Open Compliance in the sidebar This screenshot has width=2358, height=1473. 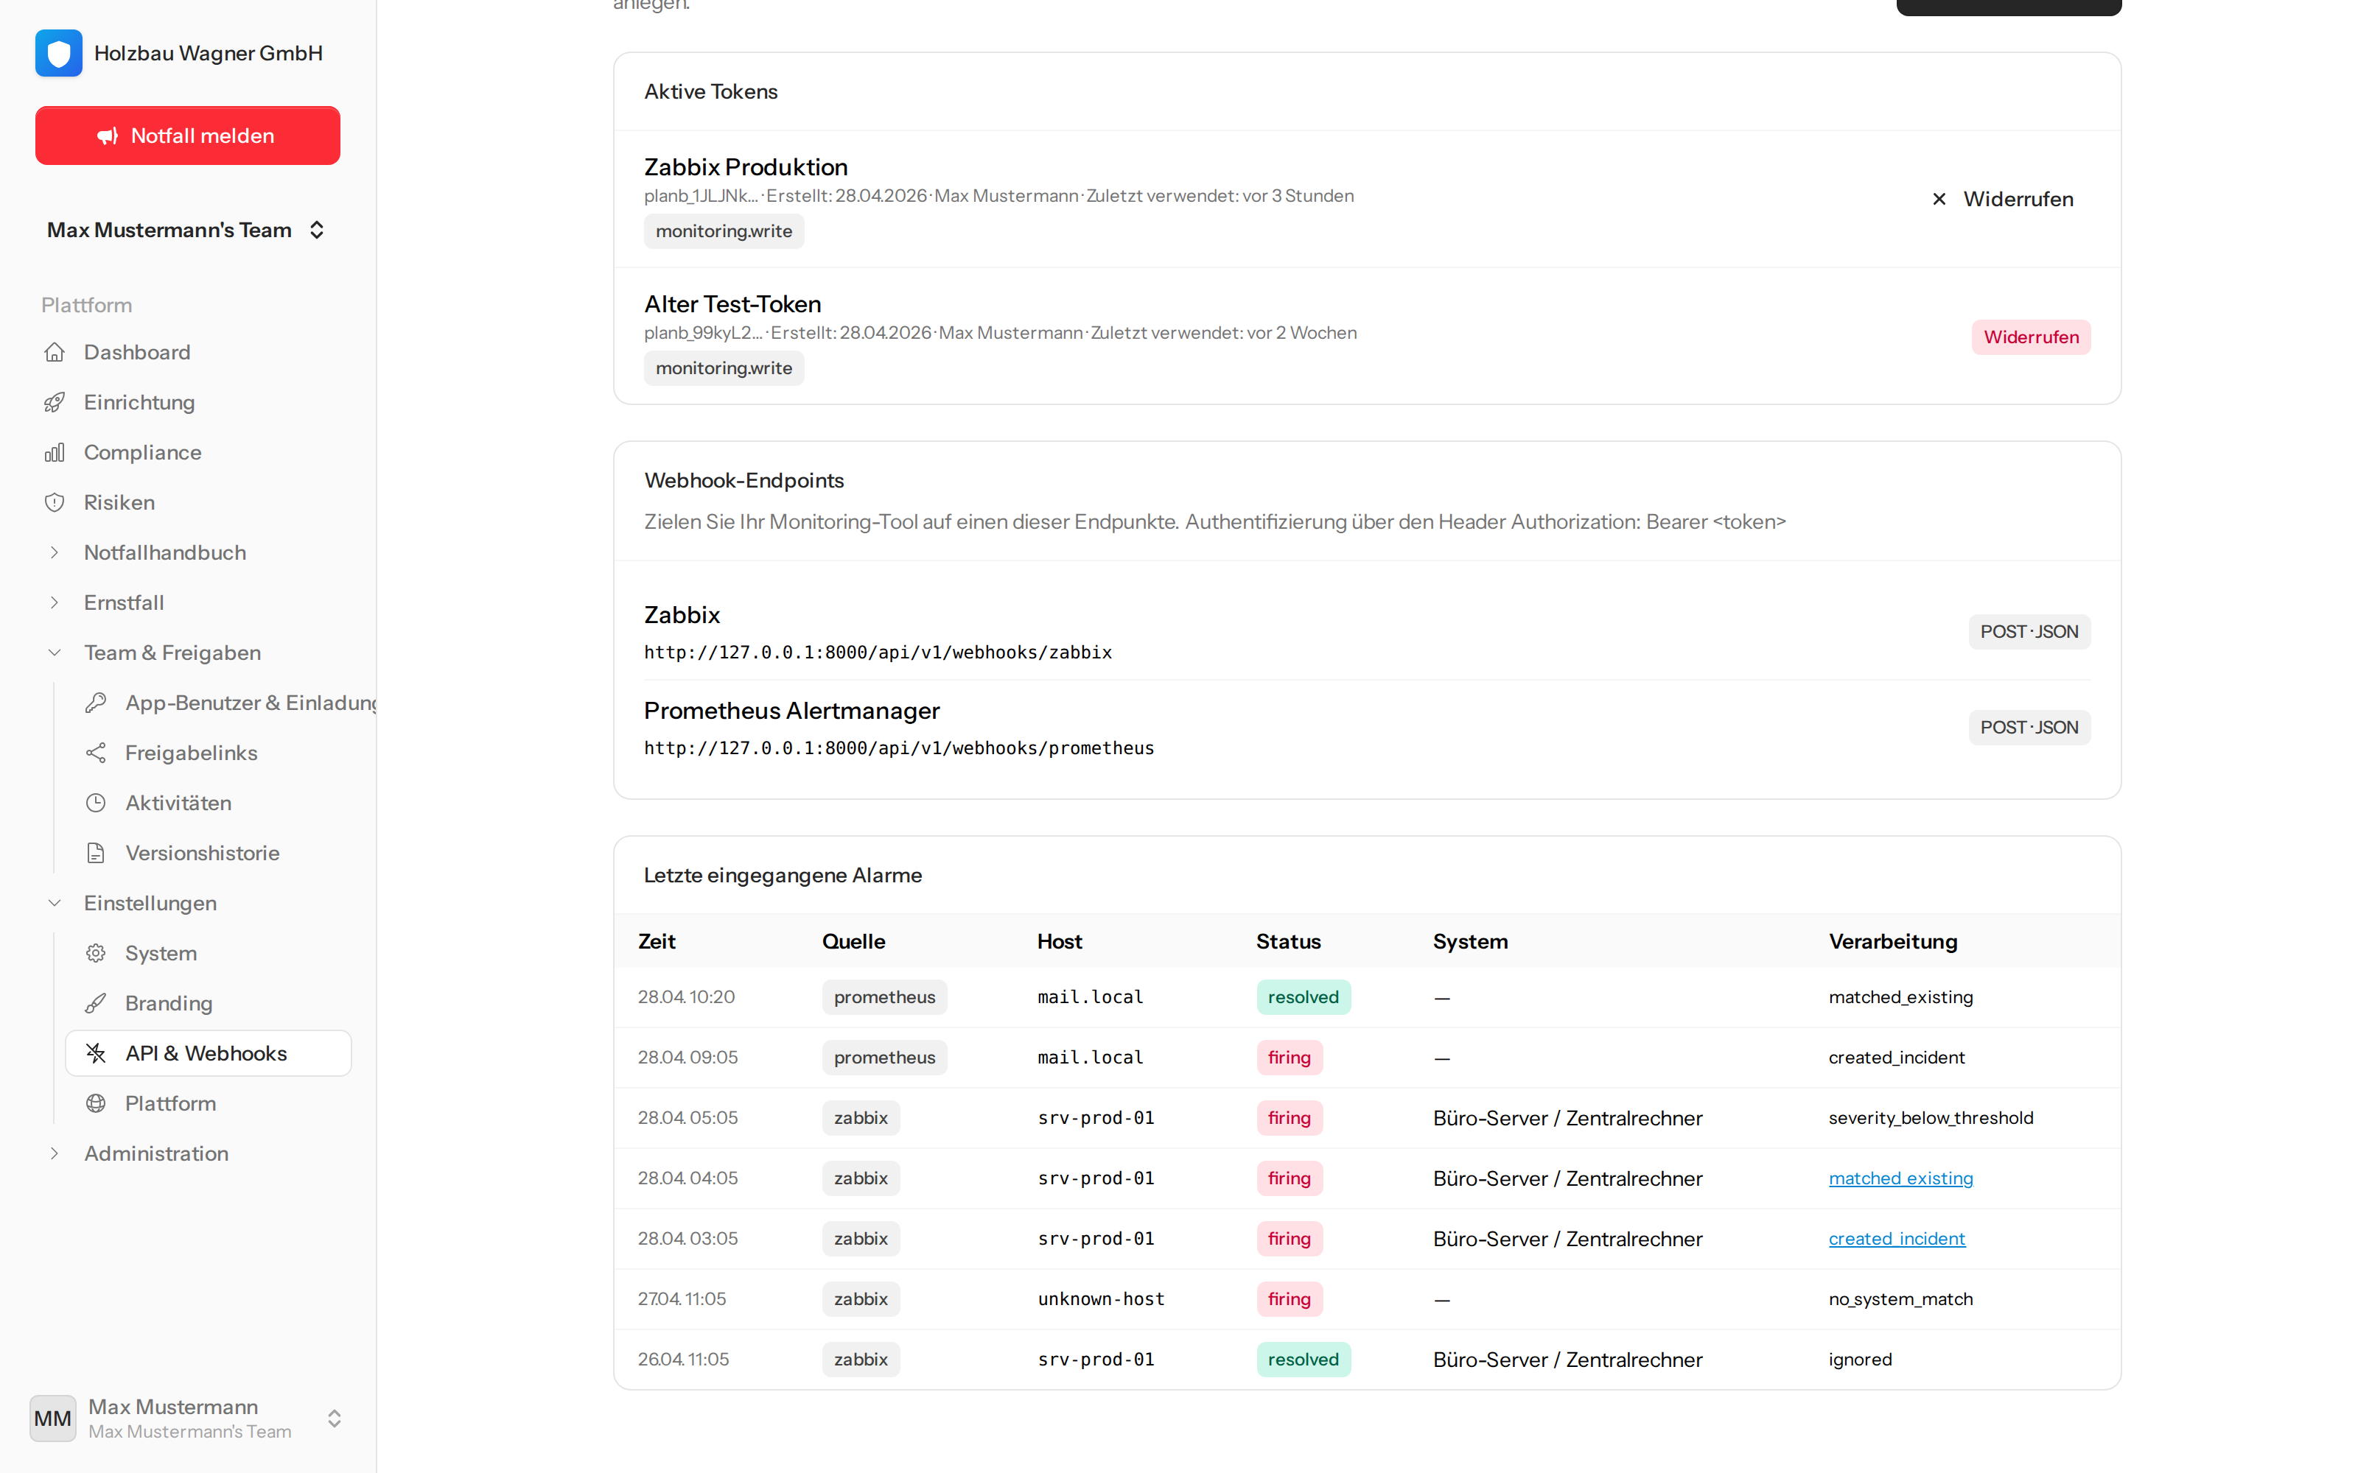point(188,452)
